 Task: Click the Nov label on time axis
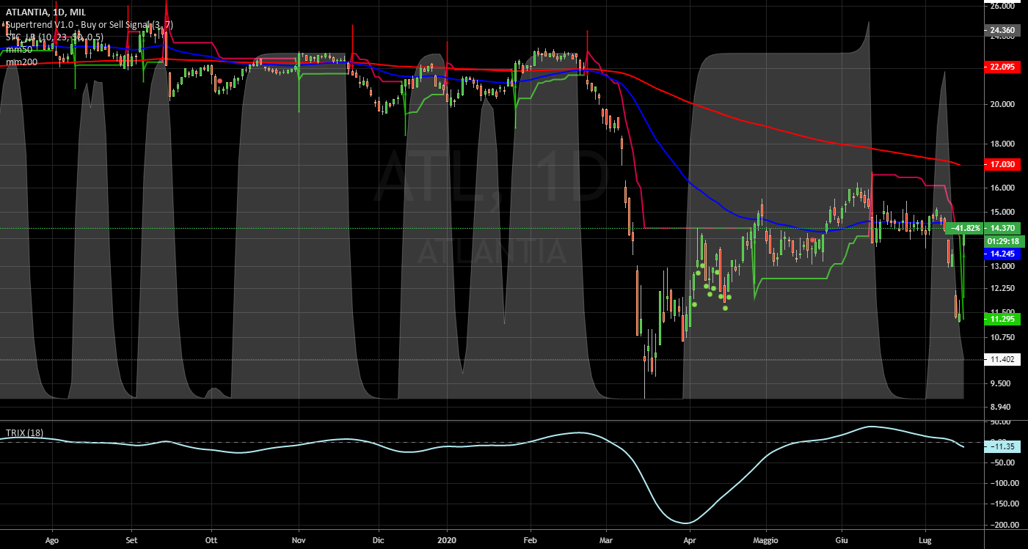[x=299, y=539]
